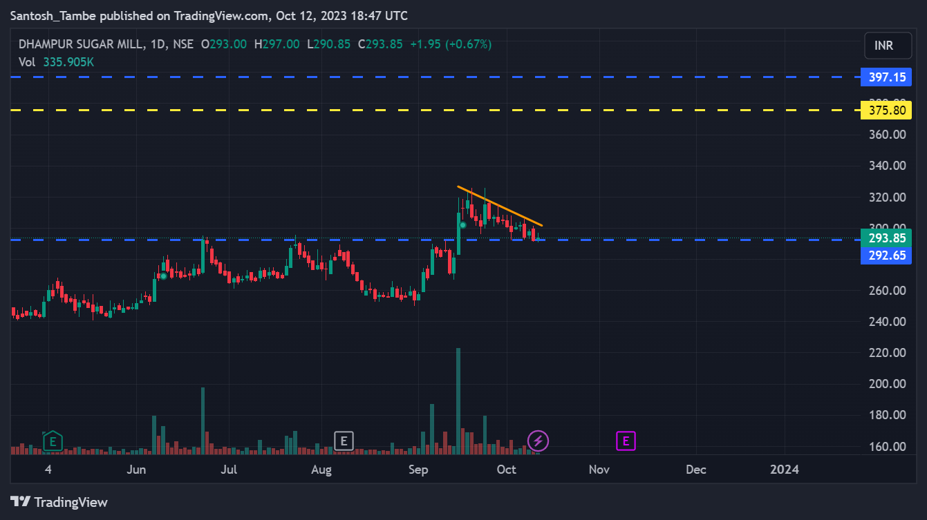Click the 360.00 price axis label
This screenshot has height=520, width=927.
(x=887, y=135)
